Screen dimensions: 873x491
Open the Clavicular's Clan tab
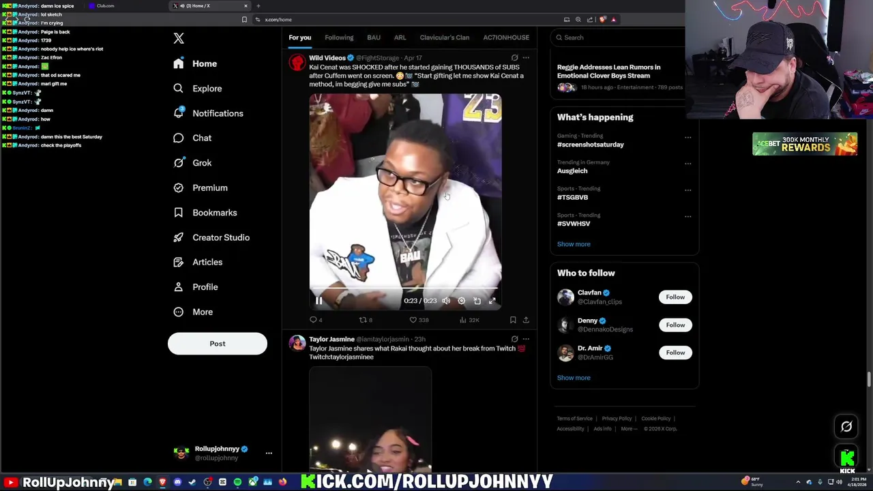click(445, 38)
